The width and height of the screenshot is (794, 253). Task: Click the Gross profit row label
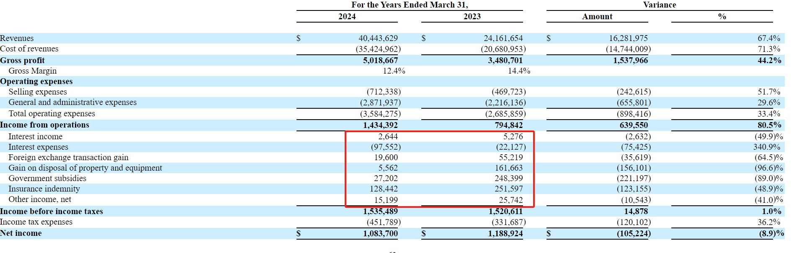tap(22, 60)
